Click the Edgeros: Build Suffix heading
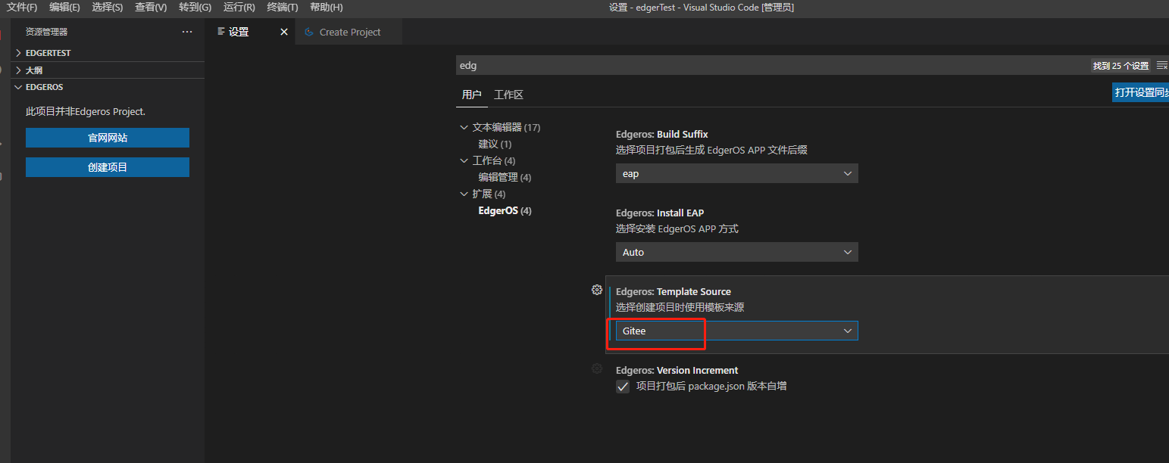 pyautogui.click(x=662, y=134)
